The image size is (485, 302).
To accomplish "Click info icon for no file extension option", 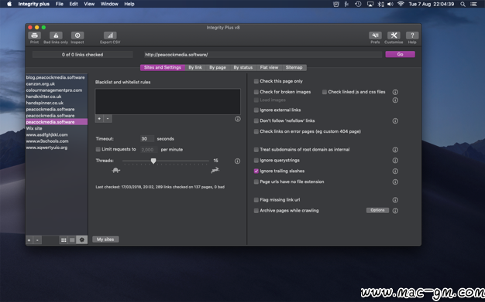I will (x=395, y=182).
